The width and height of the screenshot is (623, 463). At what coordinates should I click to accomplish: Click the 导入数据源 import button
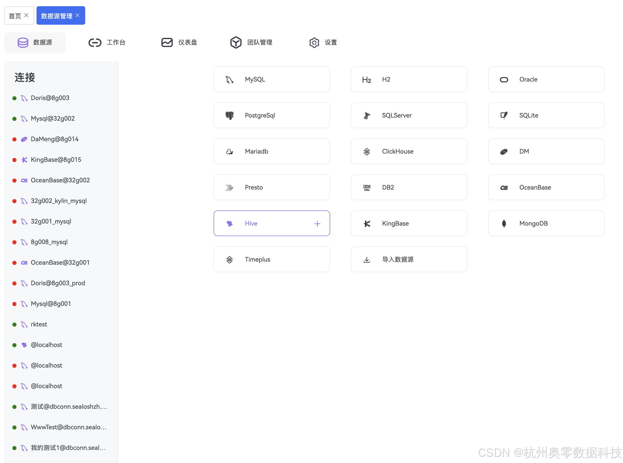(x=409, y=259)
